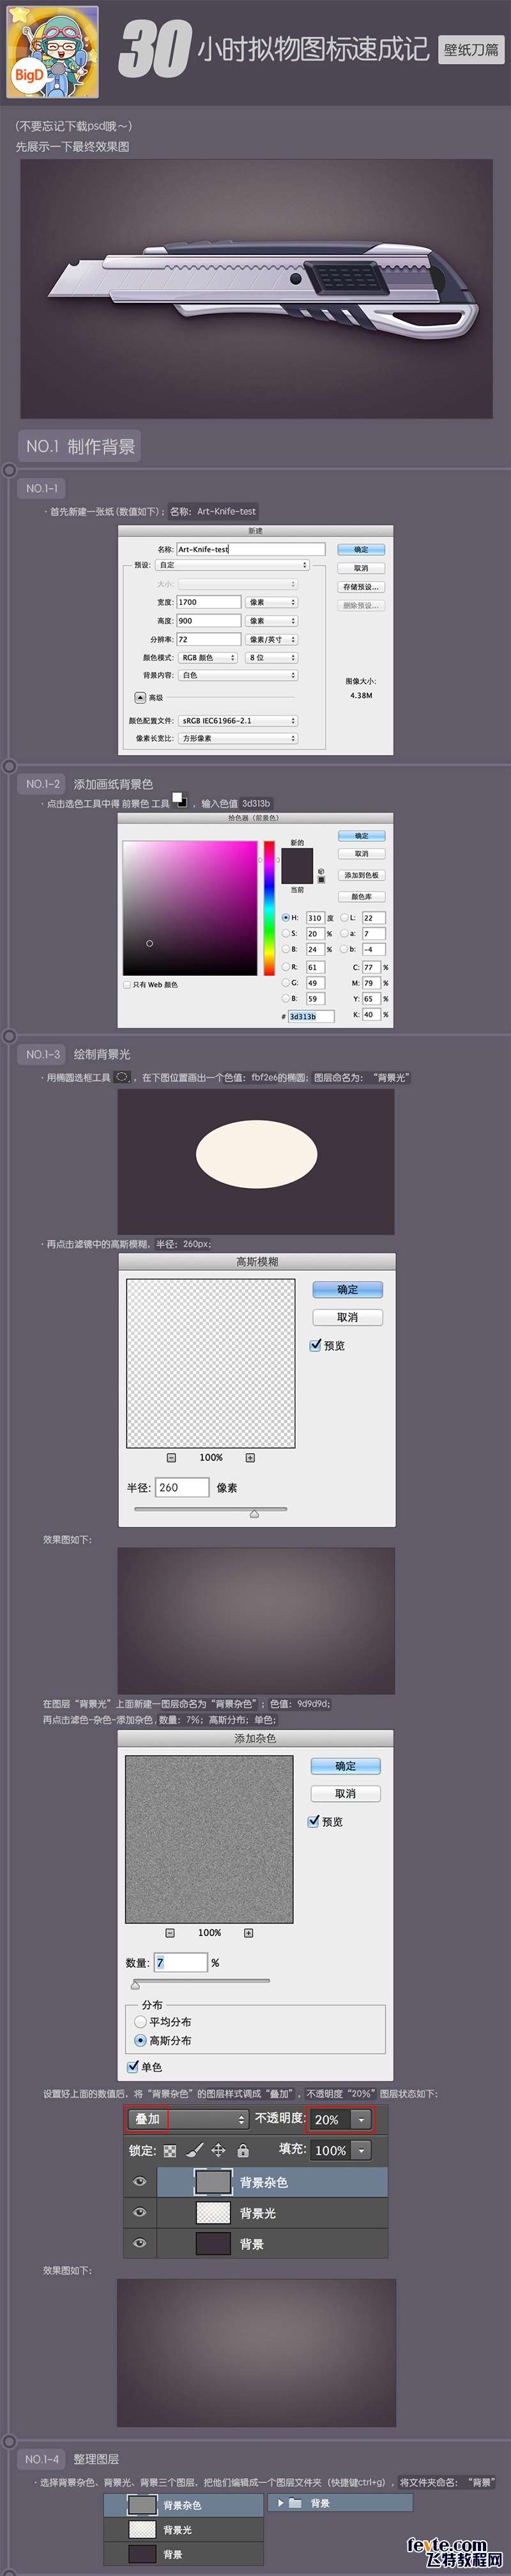Click zoom-out minus in 添加杂色 preview
This screenshot has width=511, height=2576.
tap(170, 1933)
